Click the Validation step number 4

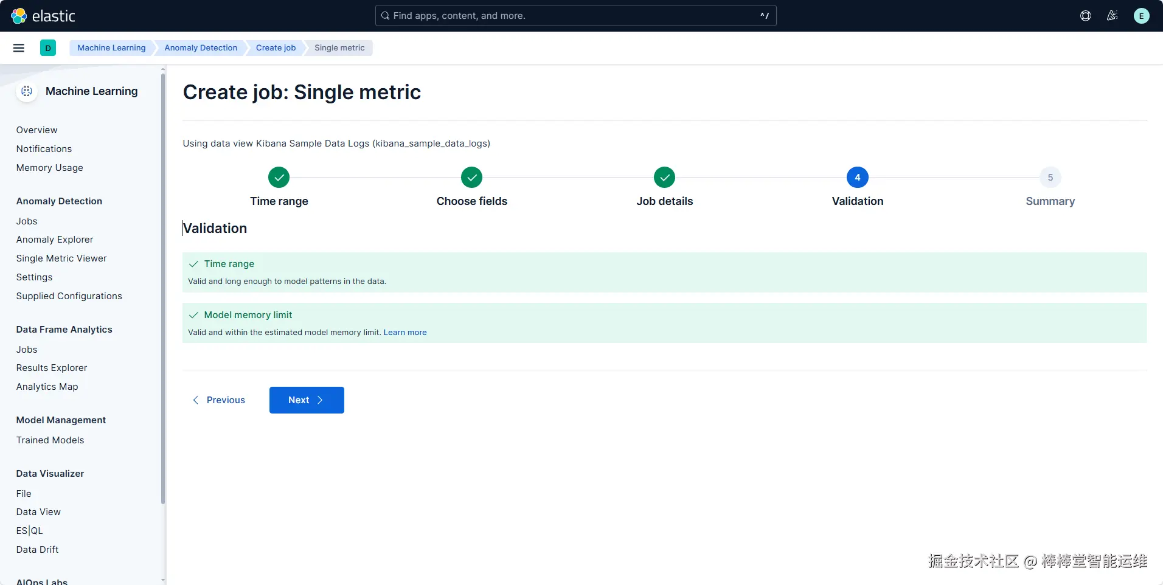coord(858,178)
